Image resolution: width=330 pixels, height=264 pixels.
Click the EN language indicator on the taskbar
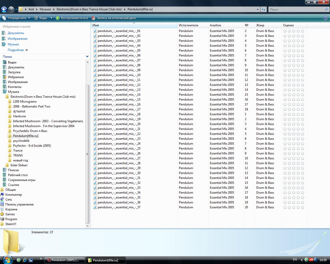[x=295, y=260]
